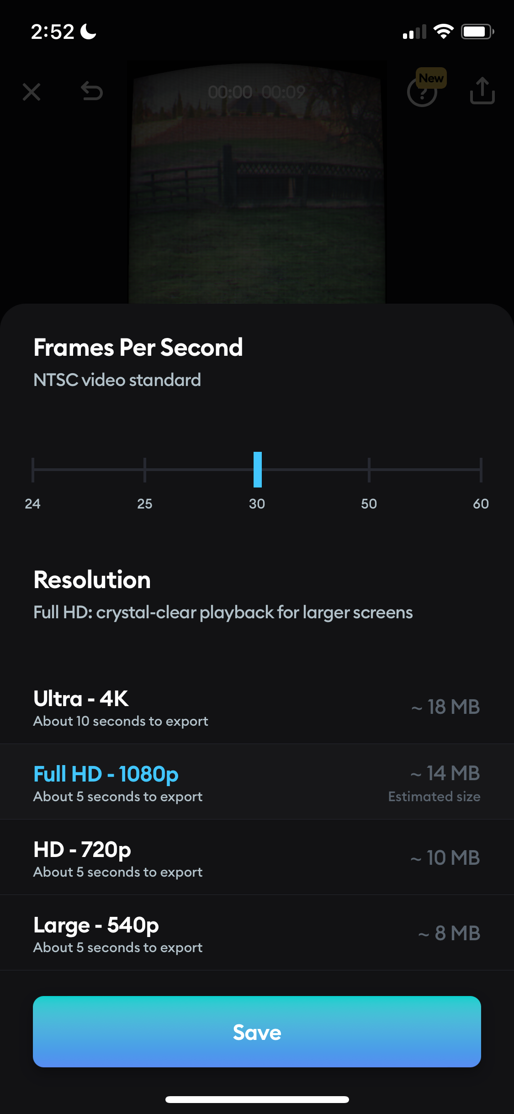Image resolution: width=514 pixels, height=1114 pixels.
Task: Tap the blue FPS handle at 30
Action: [x=257, y=469]
